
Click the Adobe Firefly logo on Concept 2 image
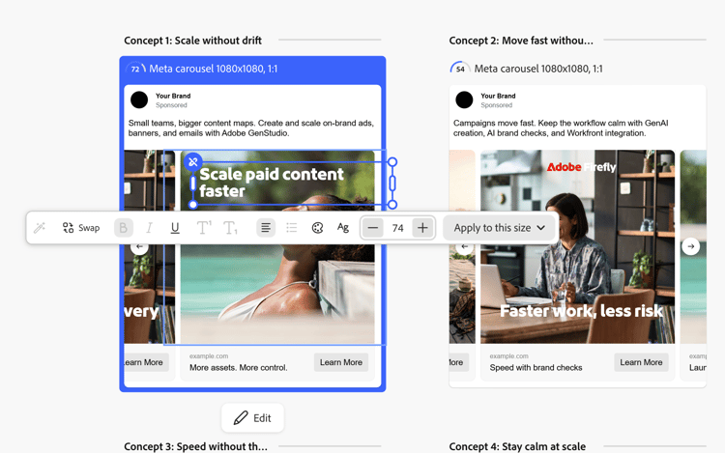point(581,167)
